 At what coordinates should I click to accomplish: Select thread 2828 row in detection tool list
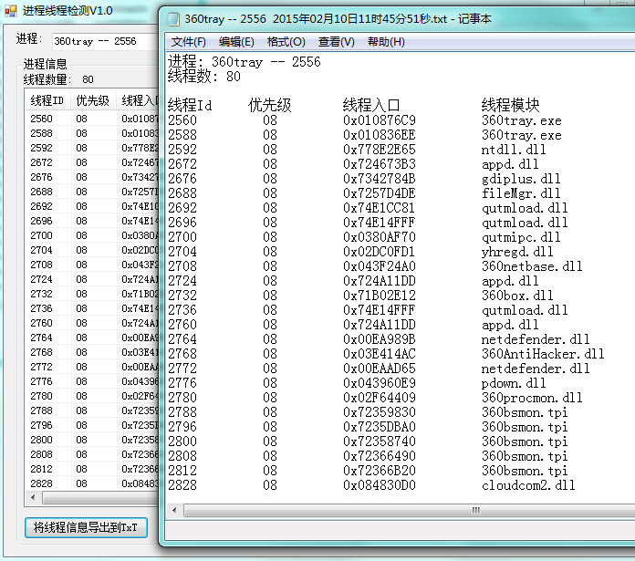point(92,483)
